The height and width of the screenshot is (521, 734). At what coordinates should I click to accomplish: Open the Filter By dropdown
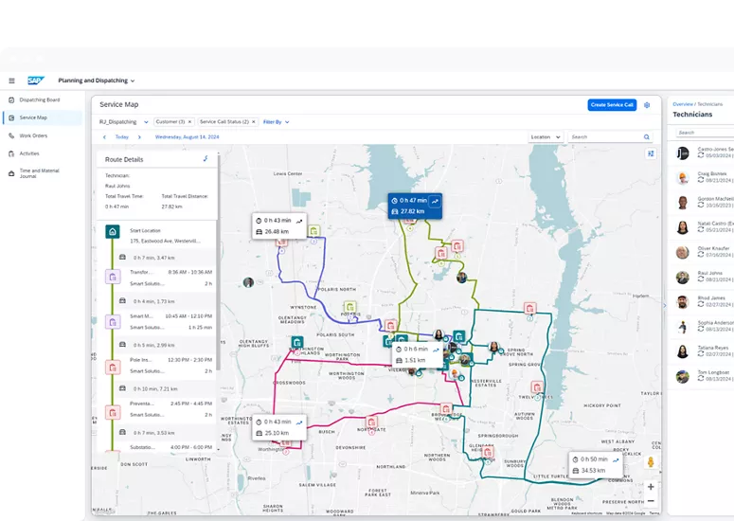pyautogui.click(x=277, y=122)
